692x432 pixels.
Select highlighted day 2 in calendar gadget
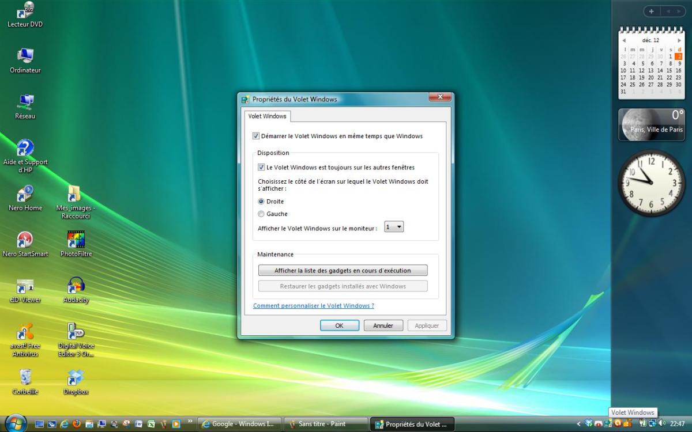(x=679, y=56)
